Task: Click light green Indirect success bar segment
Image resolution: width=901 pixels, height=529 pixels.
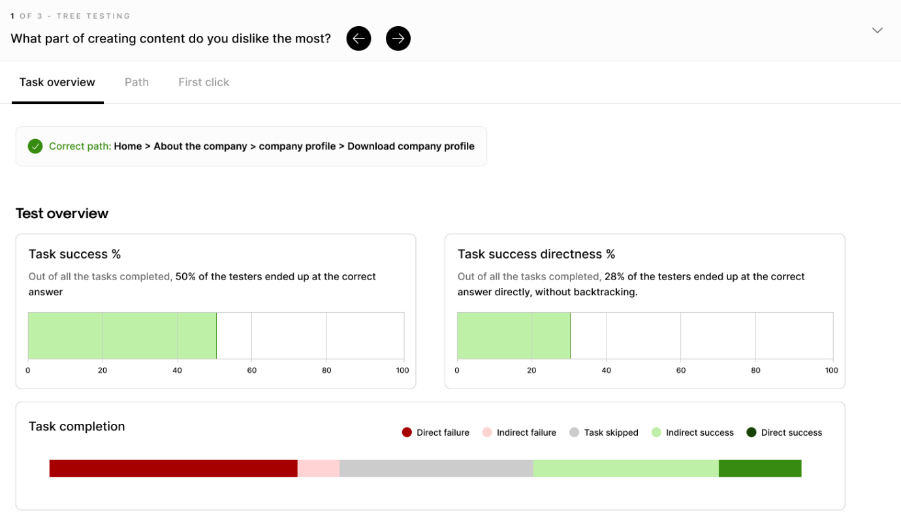Action: coord(625,468)
